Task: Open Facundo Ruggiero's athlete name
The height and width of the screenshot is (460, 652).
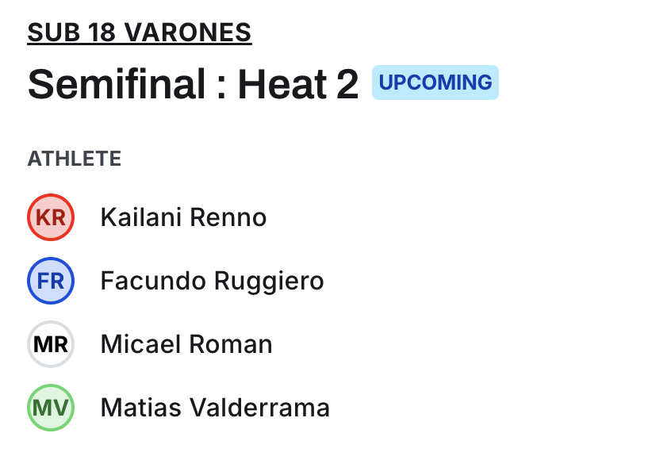Action: tap(212, 281)
